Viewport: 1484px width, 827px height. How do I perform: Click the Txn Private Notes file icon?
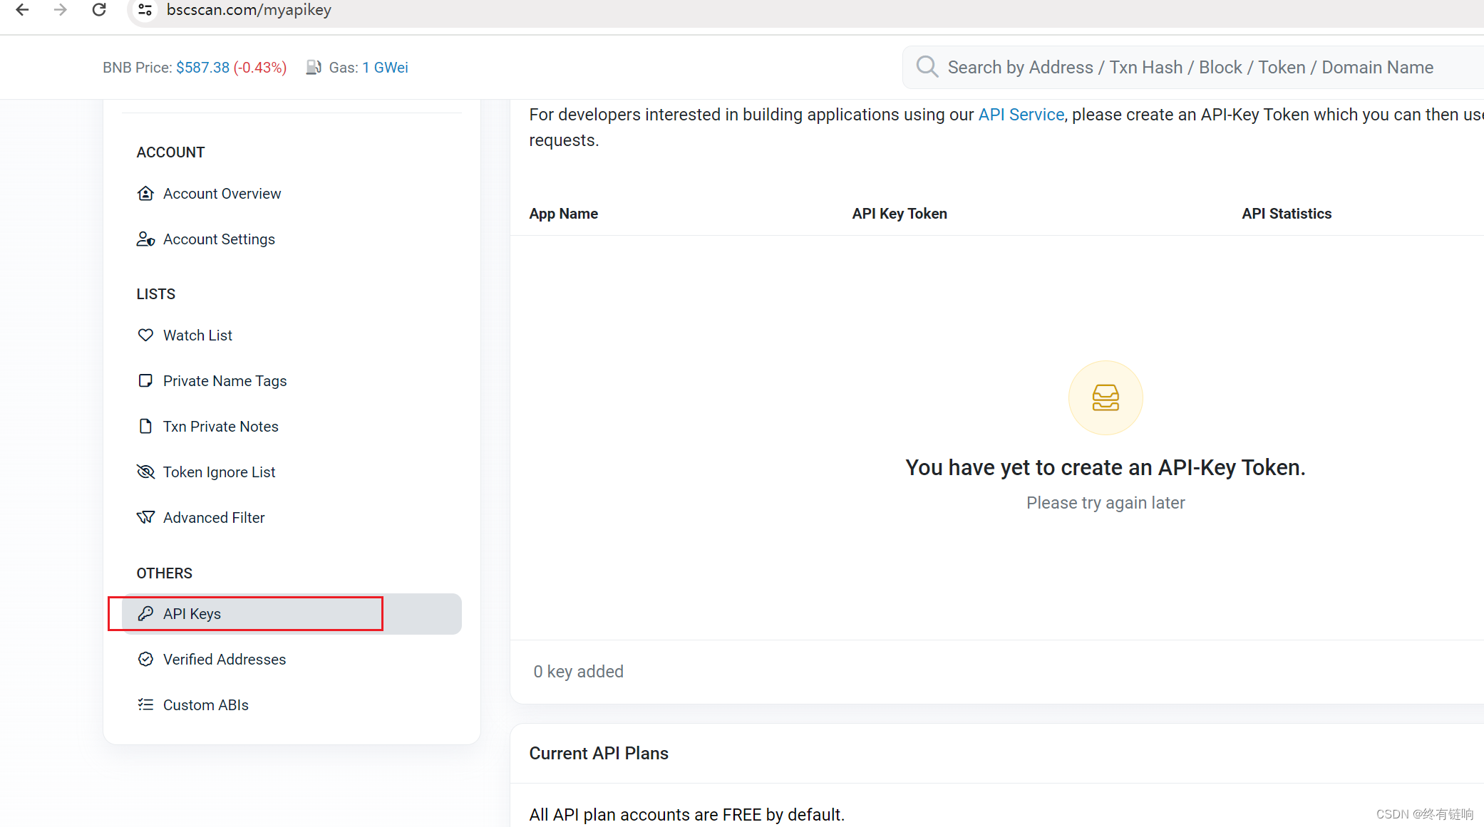point(145,426)
